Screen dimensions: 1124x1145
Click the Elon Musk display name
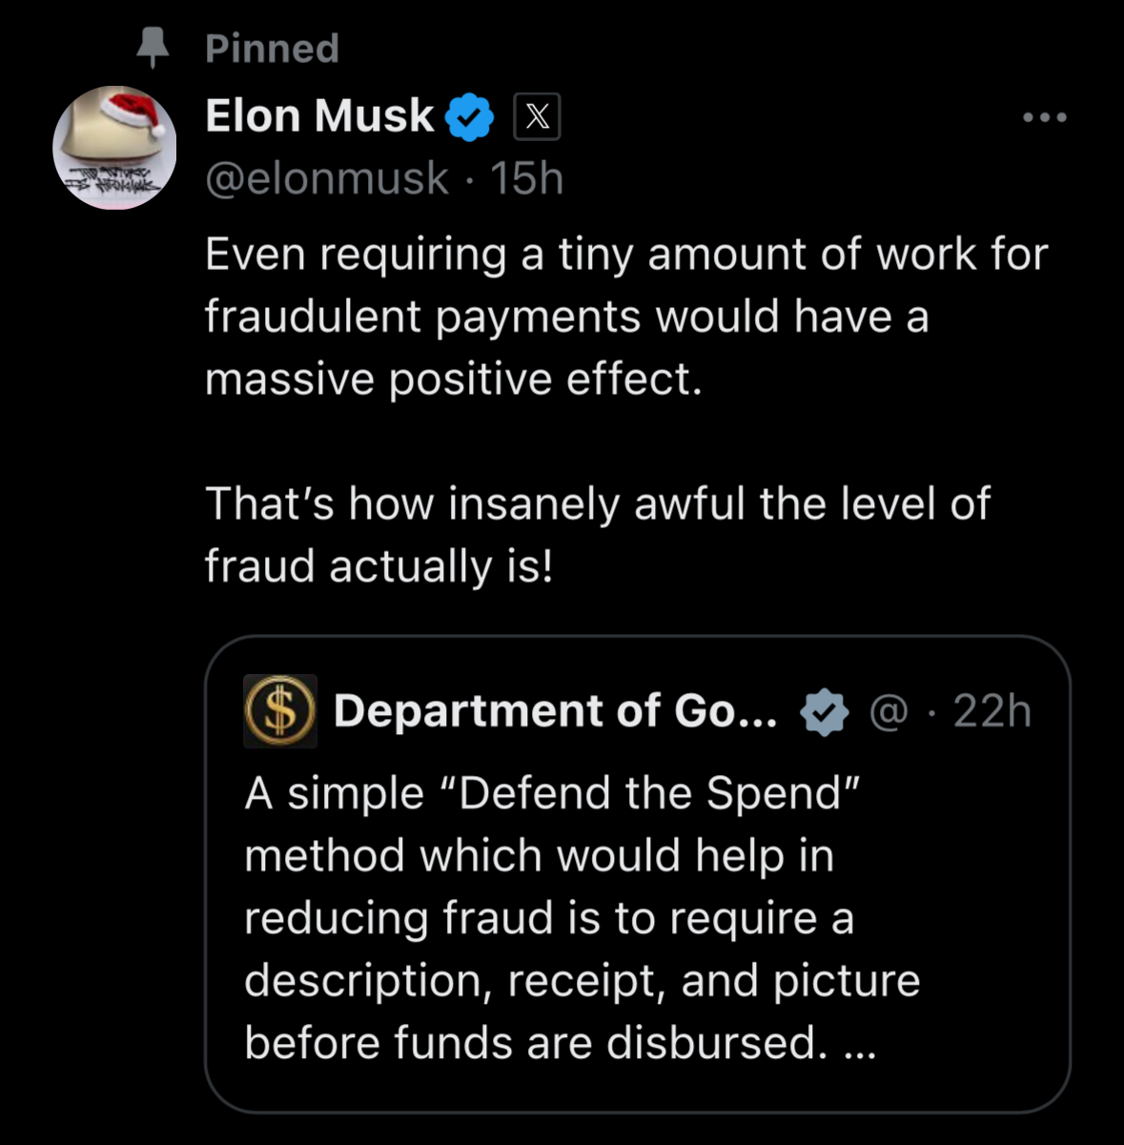319,116
